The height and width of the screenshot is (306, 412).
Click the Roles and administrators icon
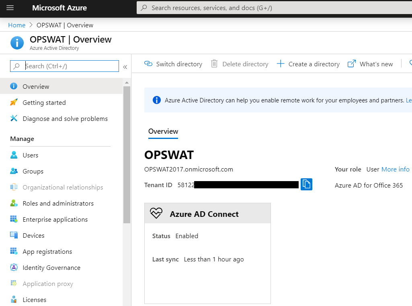[x=14, y=203]
